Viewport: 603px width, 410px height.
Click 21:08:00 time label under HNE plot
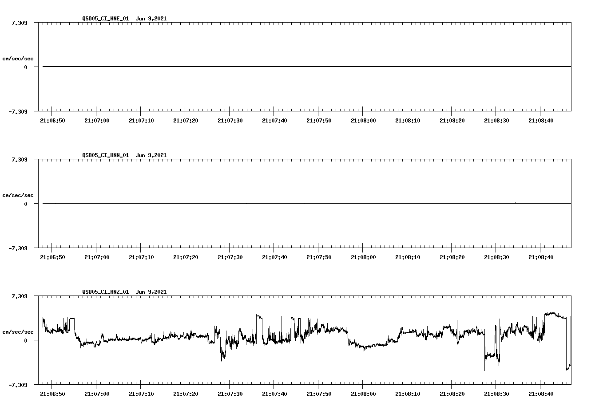click(363, 121)
